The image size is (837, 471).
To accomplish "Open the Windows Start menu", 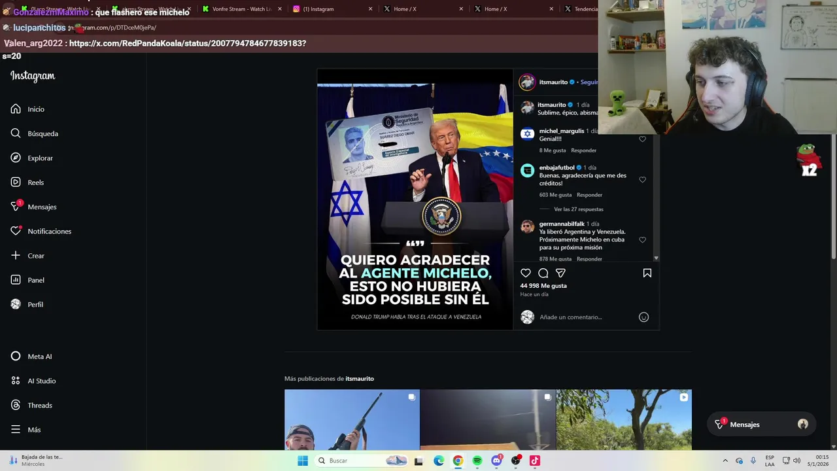I will point(303,461).
